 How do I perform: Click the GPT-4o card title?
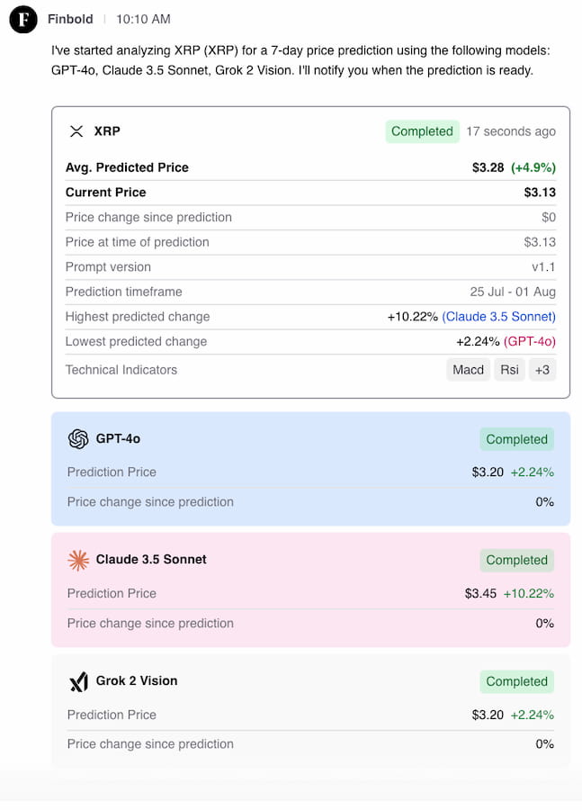click(118, 439)
